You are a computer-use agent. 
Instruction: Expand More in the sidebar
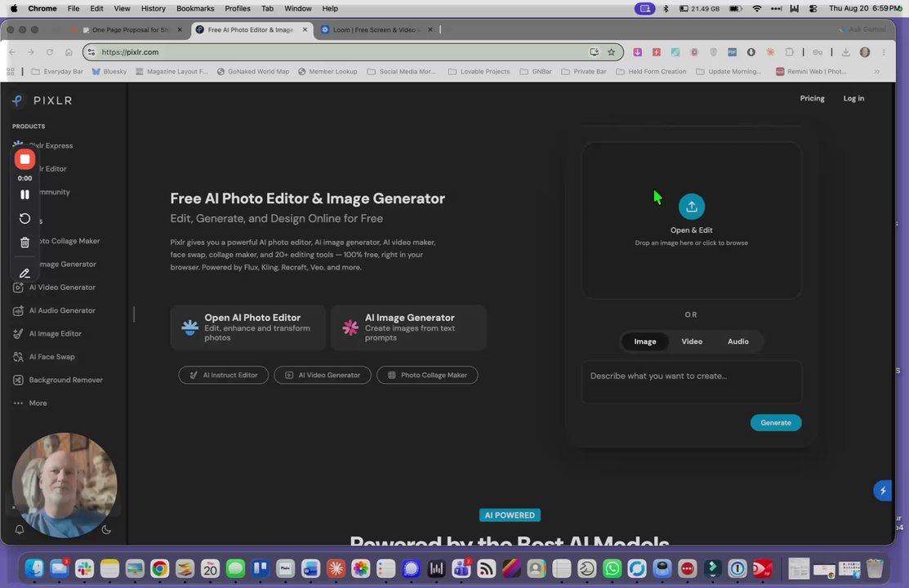pyautogui.click(x=30, y=403)
